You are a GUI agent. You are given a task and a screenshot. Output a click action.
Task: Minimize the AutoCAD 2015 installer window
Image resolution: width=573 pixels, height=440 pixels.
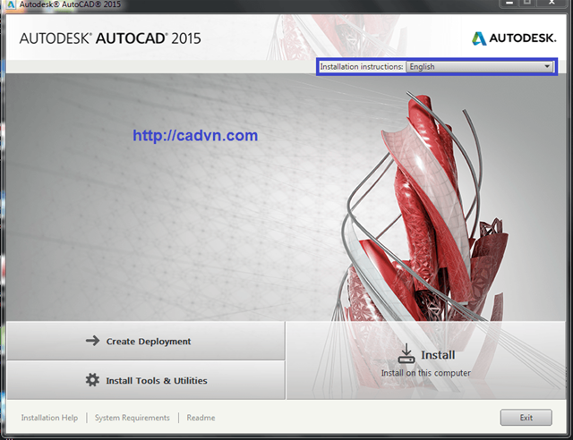pos(509,3)
